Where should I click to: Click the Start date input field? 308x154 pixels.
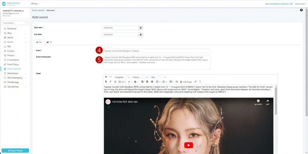click(120, 28)
